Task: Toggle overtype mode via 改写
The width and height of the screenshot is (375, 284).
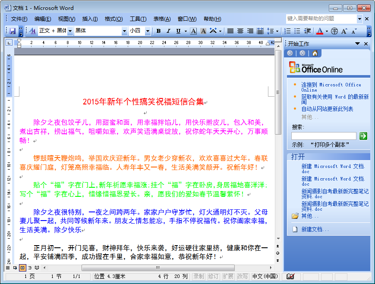Action: (242, 276)
